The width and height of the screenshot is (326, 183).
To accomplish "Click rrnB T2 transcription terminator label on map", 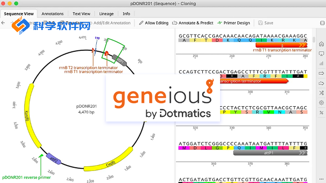I will click(88, 68).
